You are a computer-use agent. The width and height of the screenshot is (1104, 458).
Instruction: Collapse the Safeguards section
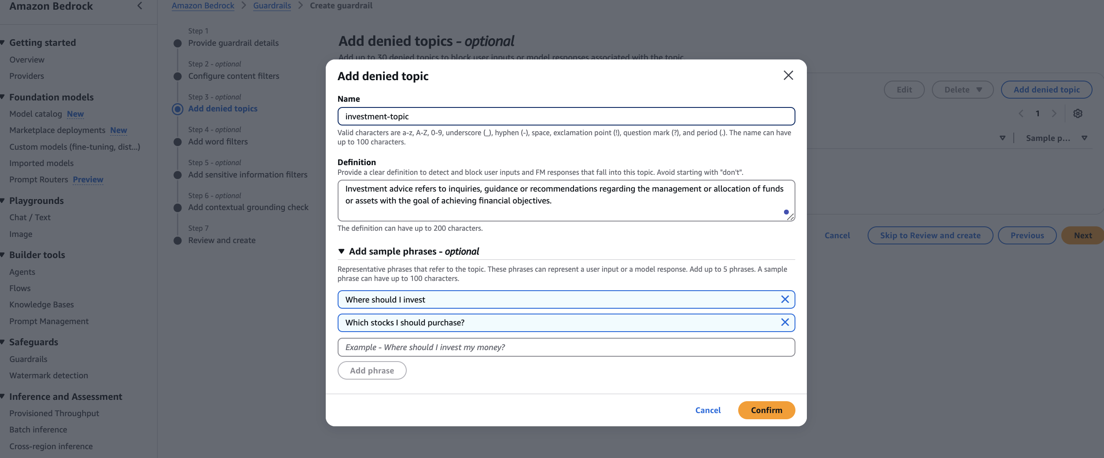[x=3, y=342]
